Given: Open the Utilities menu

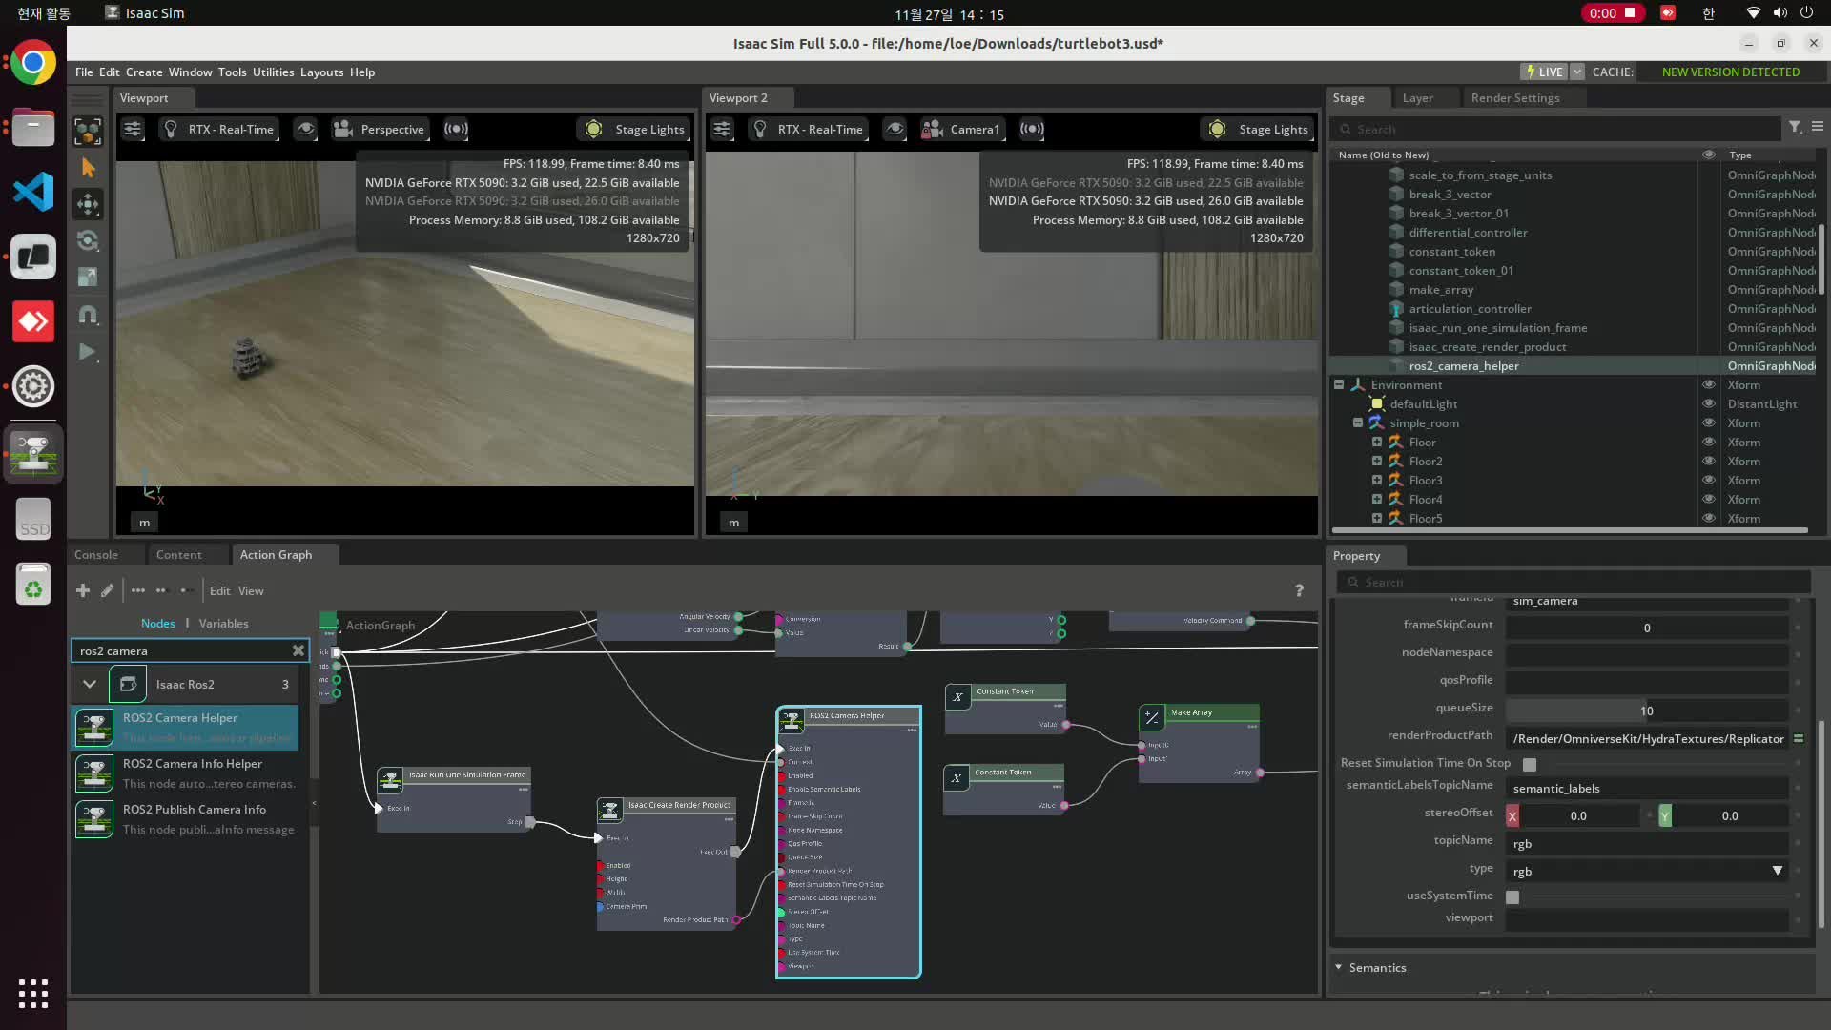Looking at the screenshot, I should (273, 72).
